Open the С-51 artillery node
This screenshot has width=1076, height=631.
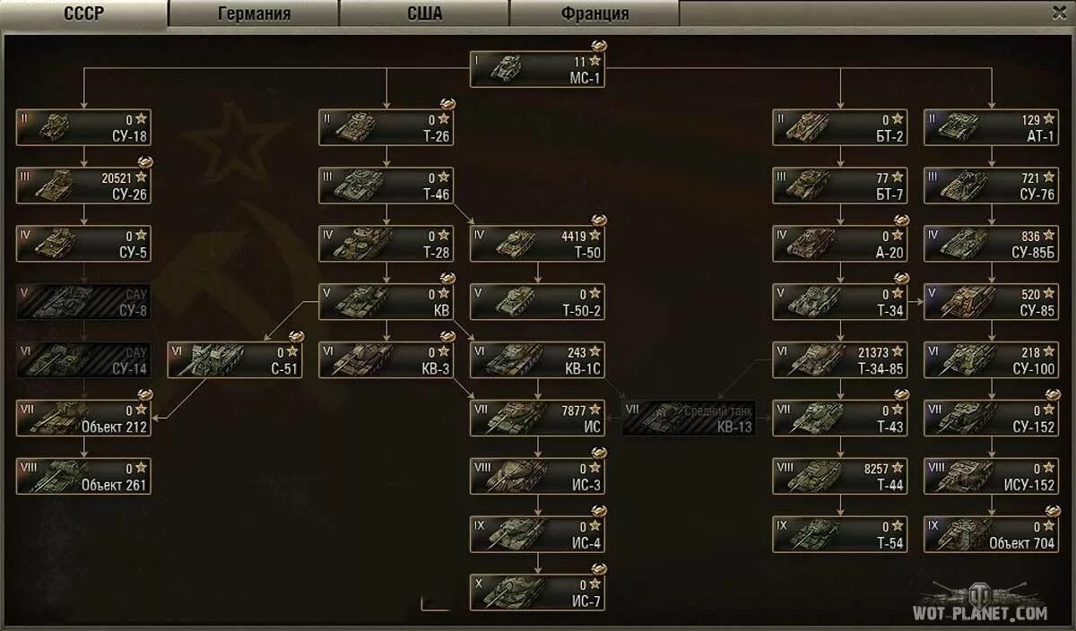(235, 359)
